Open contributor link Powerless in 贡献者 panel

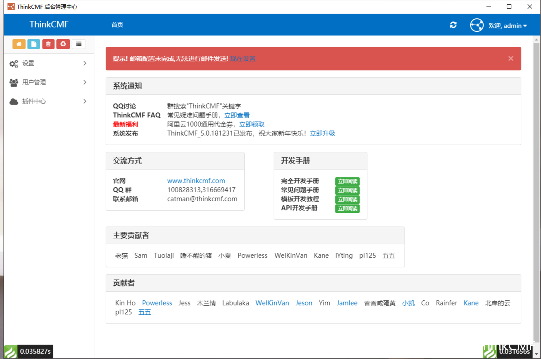(157, 303)
